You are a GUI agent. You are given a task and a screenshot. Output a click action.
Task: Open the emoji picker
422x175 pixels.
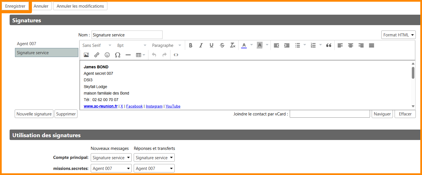pyautogui.click(x=107, y=55)
